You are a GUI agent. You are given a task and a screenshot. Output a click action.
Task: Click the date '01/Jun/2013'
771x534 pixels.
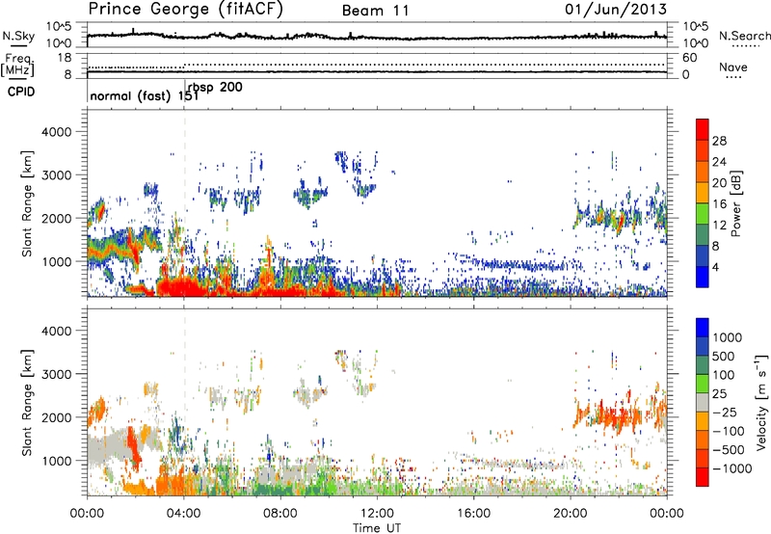pos(616,10)
